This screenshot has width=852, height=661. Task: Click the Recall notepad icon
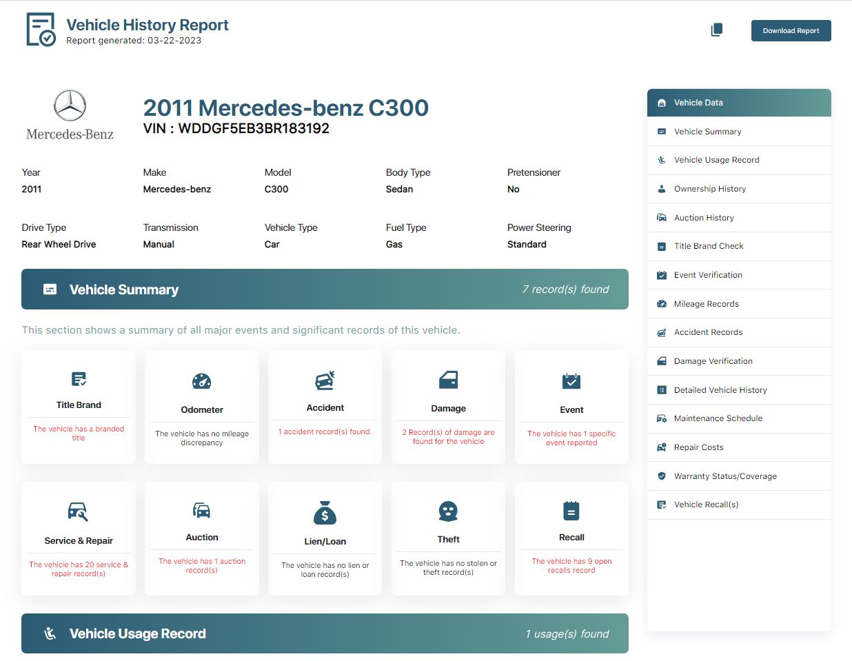(x=571, y=511)
